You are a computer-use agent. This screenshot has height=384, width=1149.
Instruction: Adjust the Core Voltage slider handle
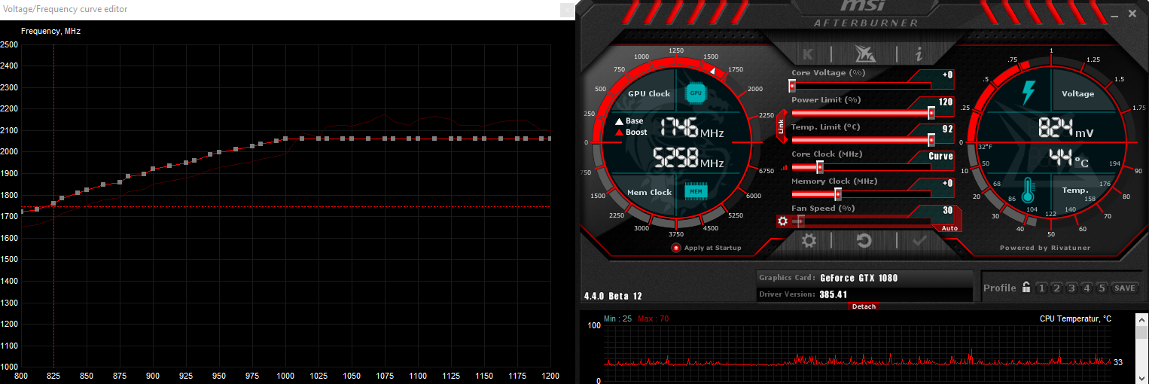792,86
